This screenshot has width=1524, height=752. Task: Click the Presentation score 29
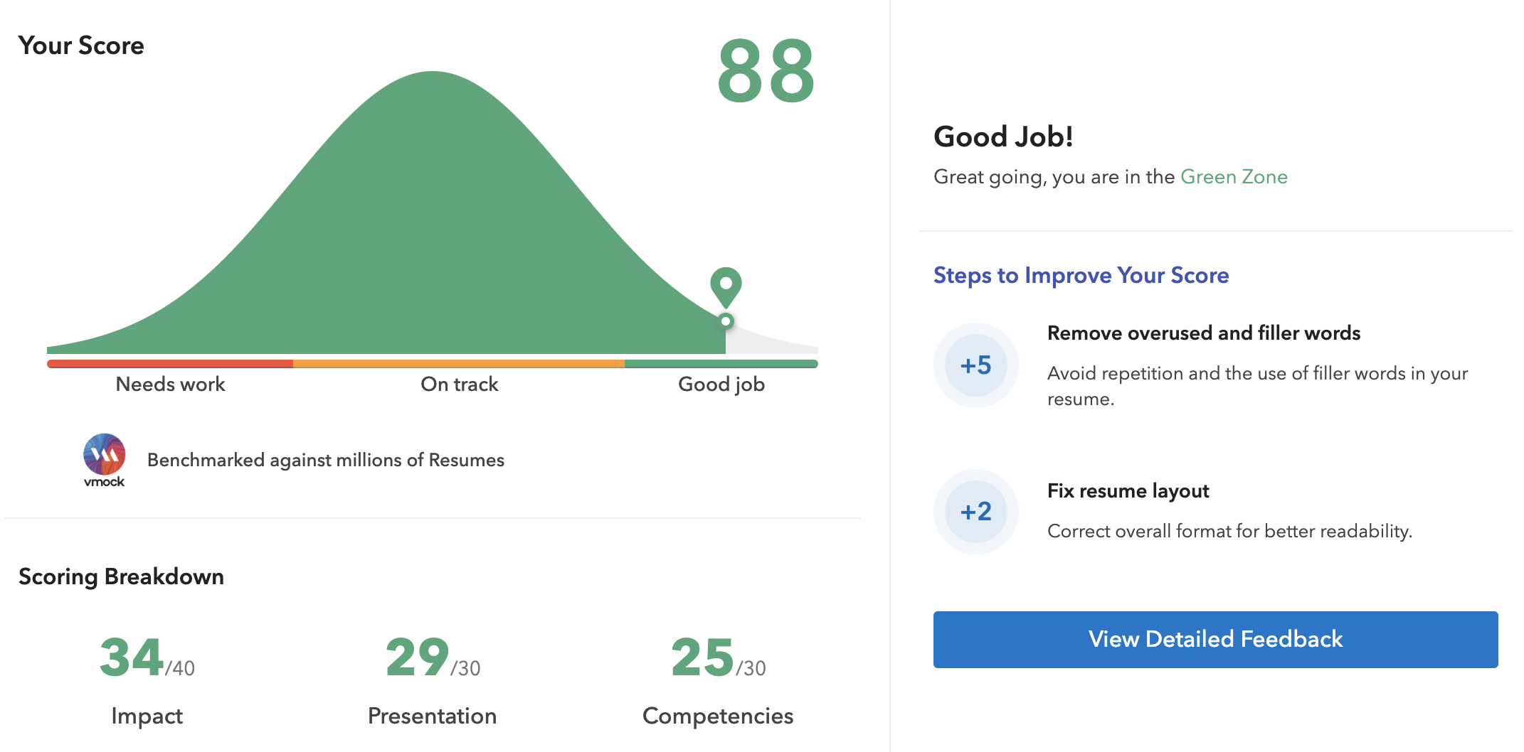pyautogui.click(x=418, y=657)
